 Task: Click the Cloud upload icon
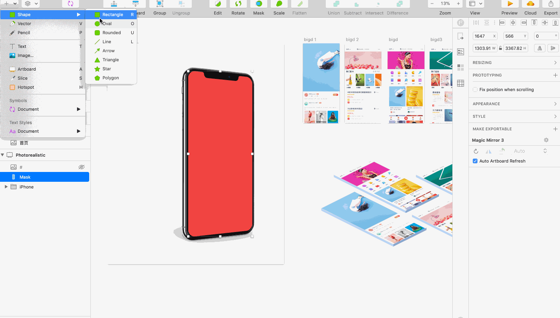(x=530, y=4)
